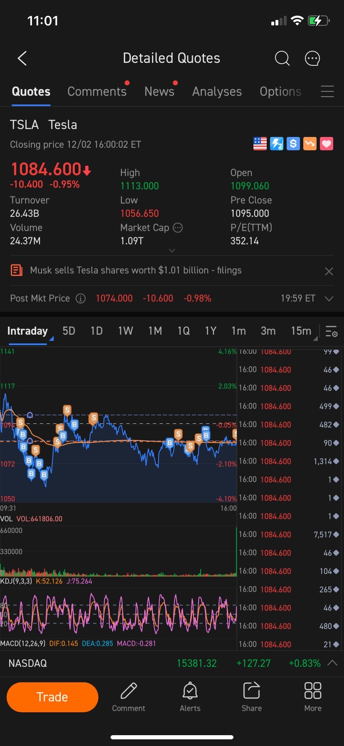Select the 1W chart period
The width and height of the screenshot is (344, 746).
point(125,331)
